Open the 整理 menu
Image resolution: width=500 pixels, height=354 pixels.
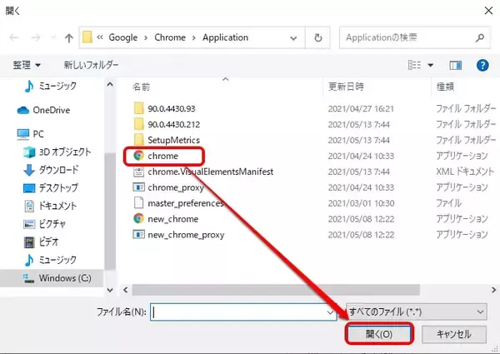point(27,65)
